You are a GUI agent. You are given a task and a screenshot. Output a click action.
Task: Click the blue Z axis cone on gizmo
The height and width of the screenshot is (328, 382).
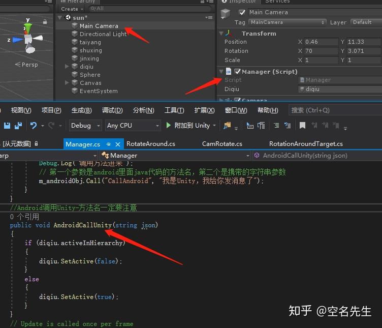[17, 40]
